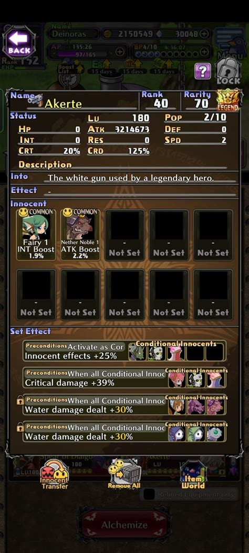This screenshot has width=249, height=553.
Task: Refill AP with the plus button
Action: click(x=120, y=52)
